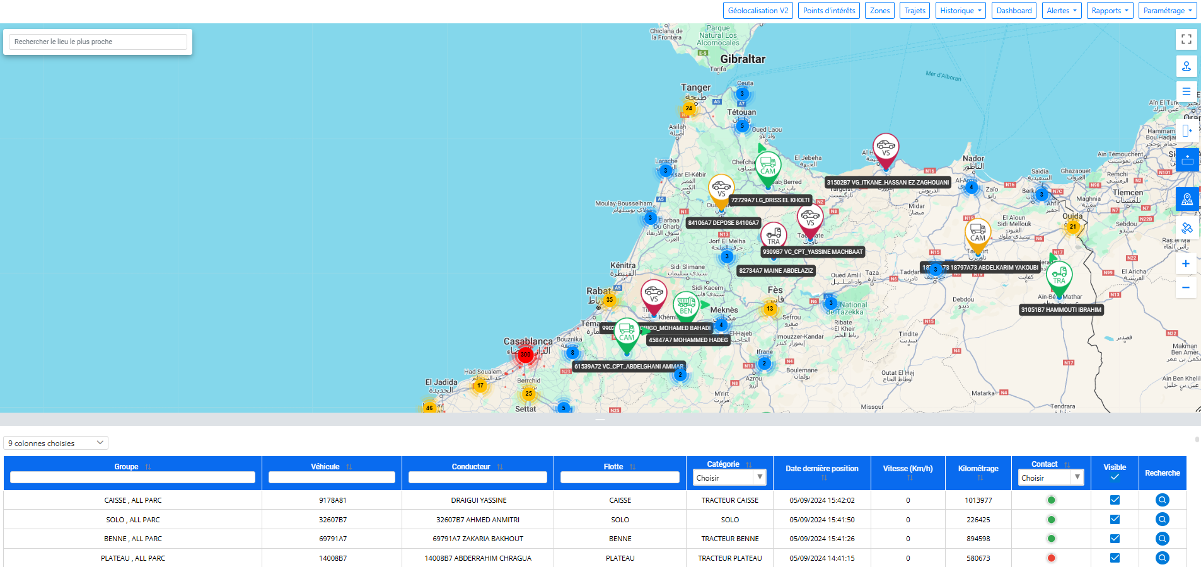Screen dimensions: 1201x567
Task: Switch to satellite map view
Action: [x=1186, y=228]
